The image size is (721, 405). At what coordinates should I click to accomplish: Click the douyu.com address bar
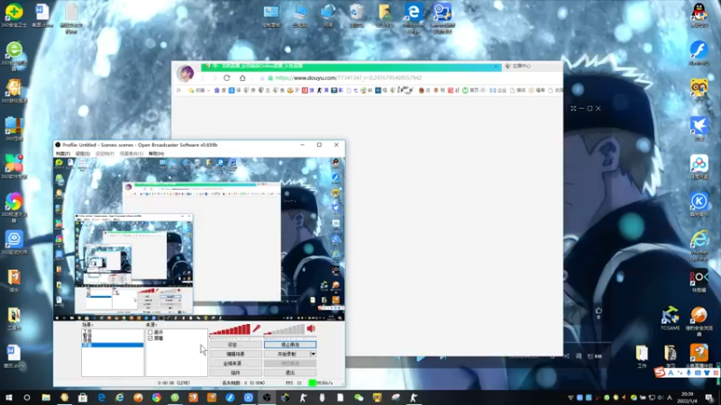coord(348,78)
